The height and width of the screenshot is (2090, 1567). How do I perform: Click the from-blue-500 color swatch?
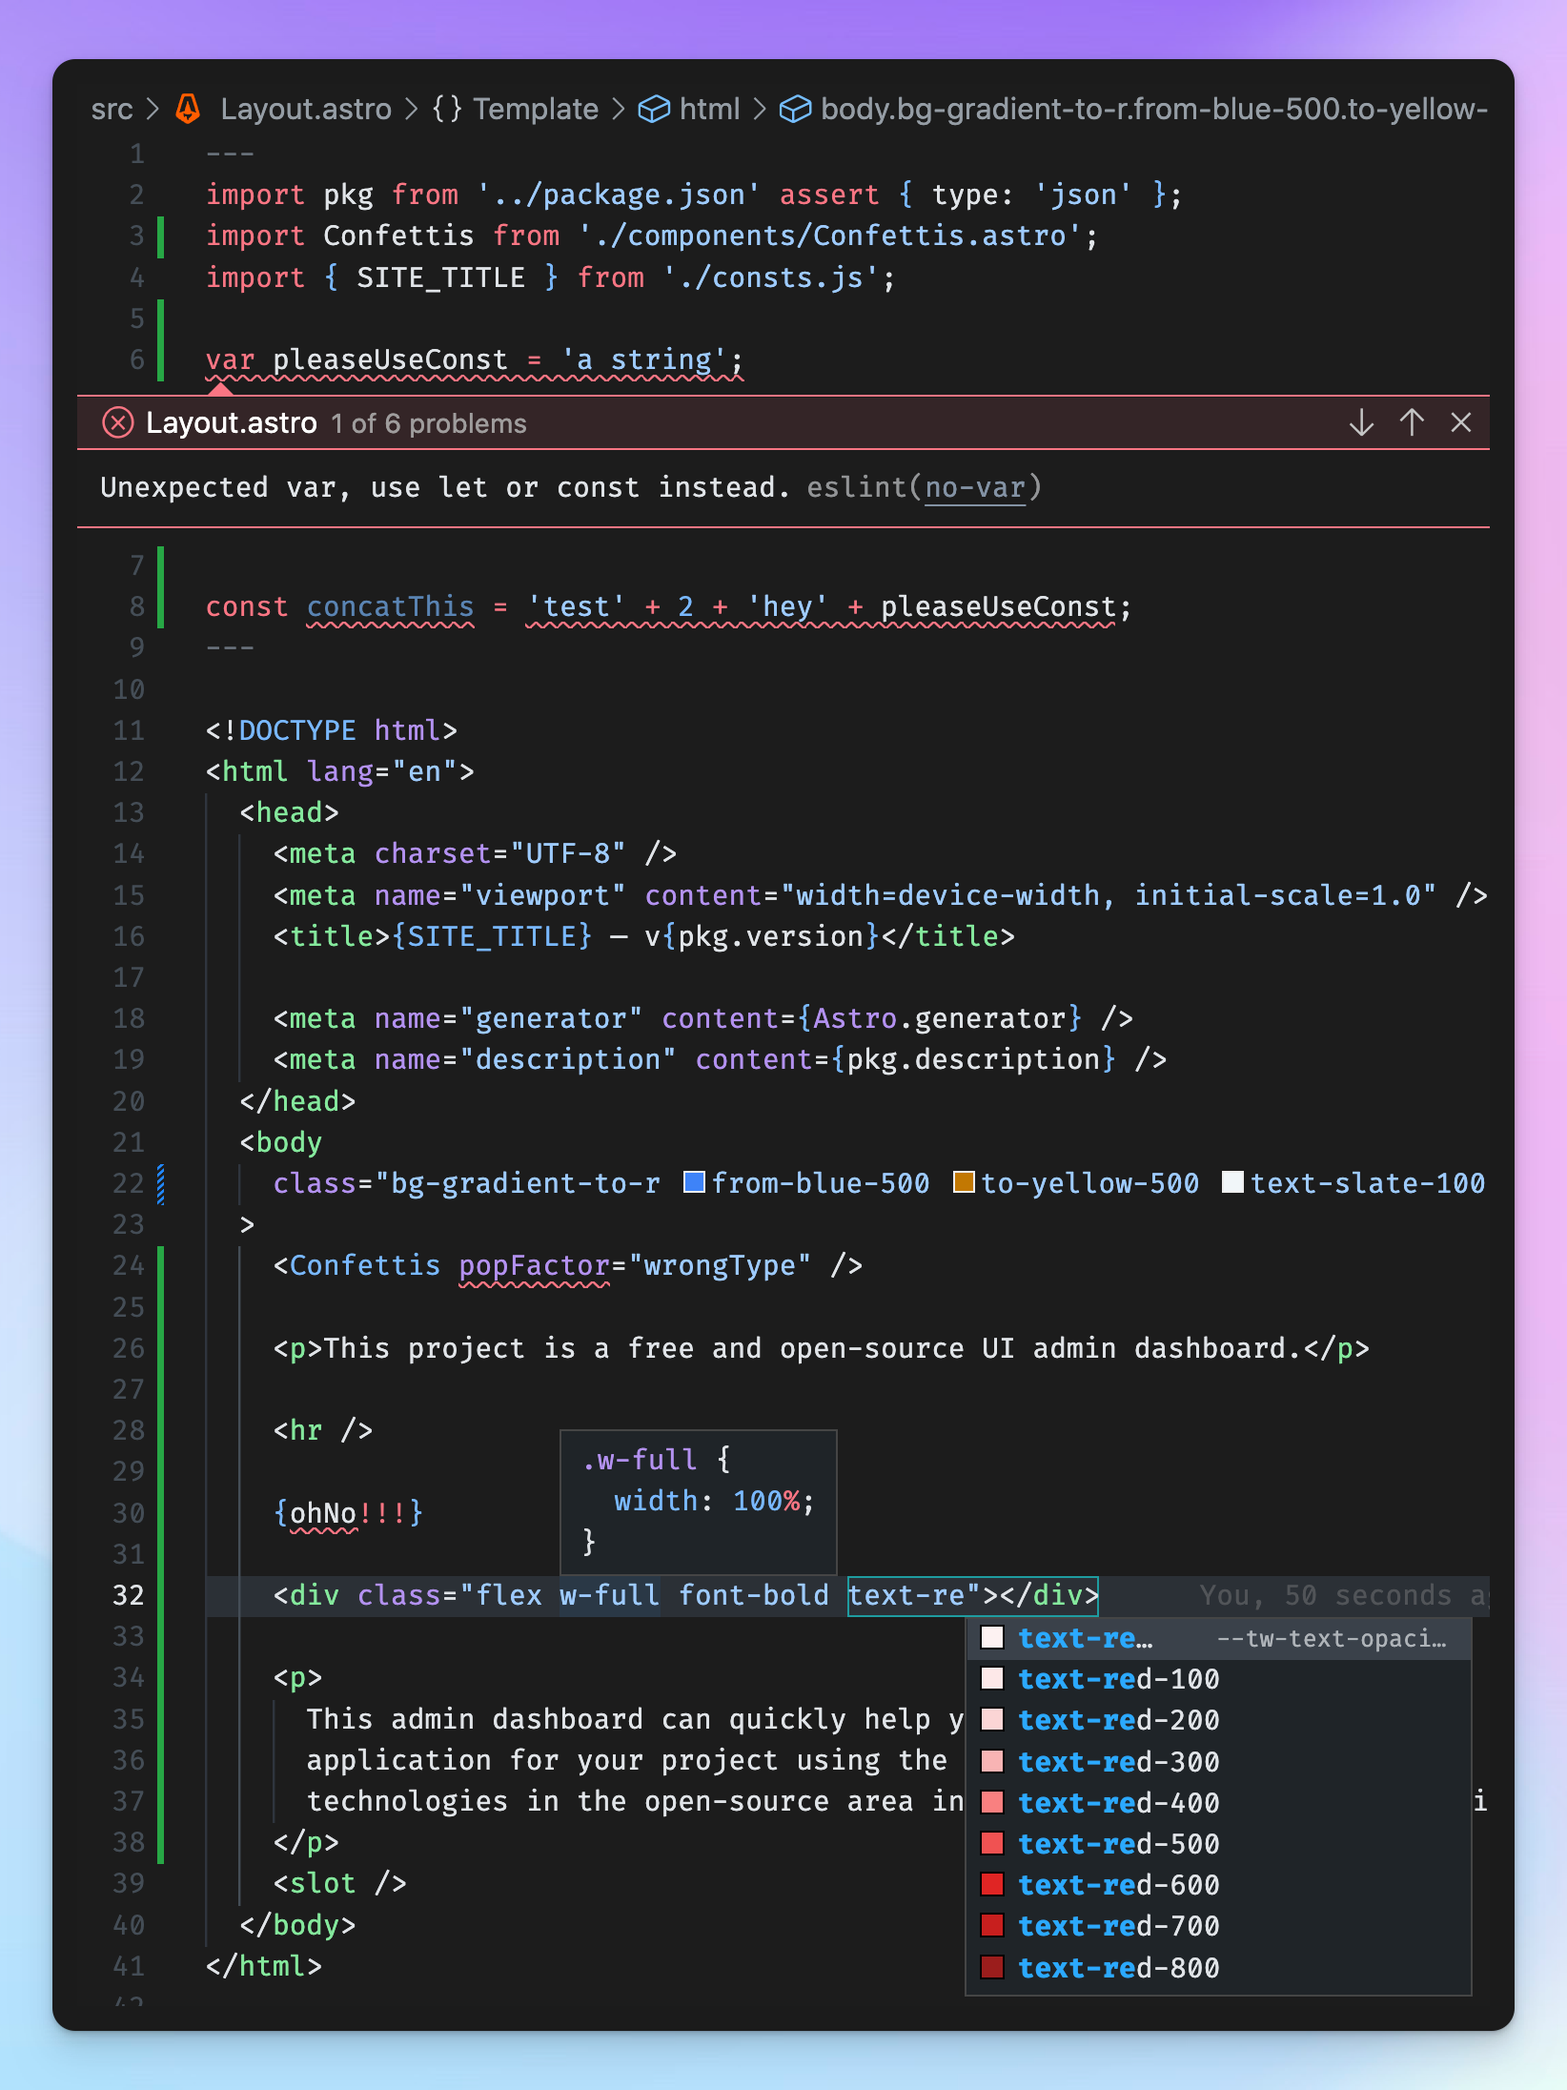coord(695,1182)
